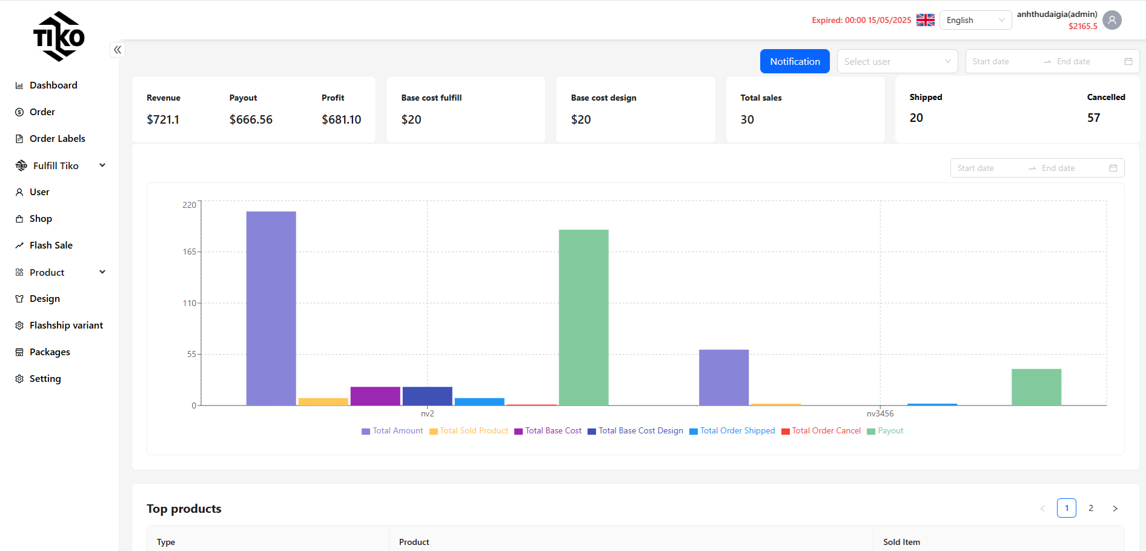Click Profit value $681.10

point(342,119)
